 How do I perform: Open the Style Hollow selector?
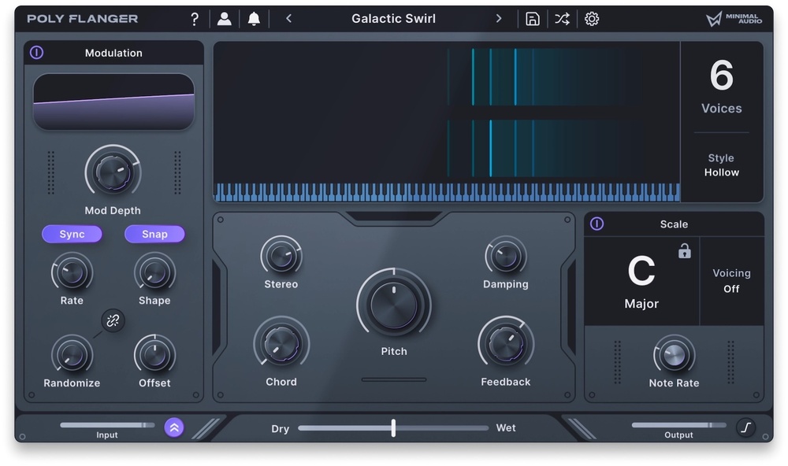tap(721, 165)
